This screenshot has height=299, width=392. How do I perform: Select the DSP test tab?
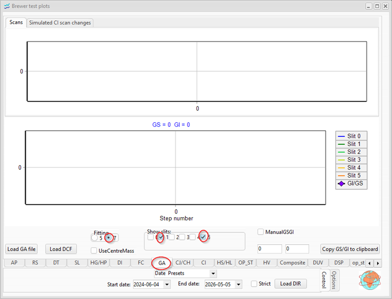[x=339, y=263]
